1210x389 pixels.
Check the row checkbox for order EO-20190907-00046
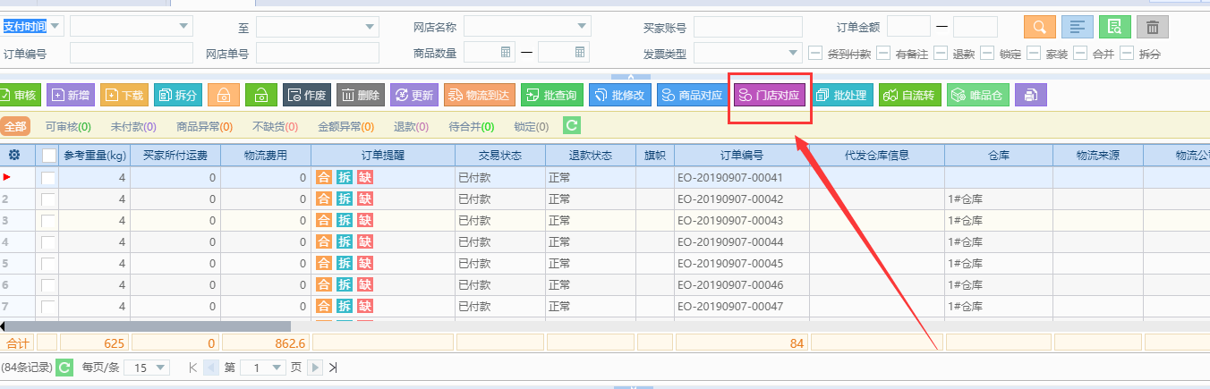[x=47, y=284]
